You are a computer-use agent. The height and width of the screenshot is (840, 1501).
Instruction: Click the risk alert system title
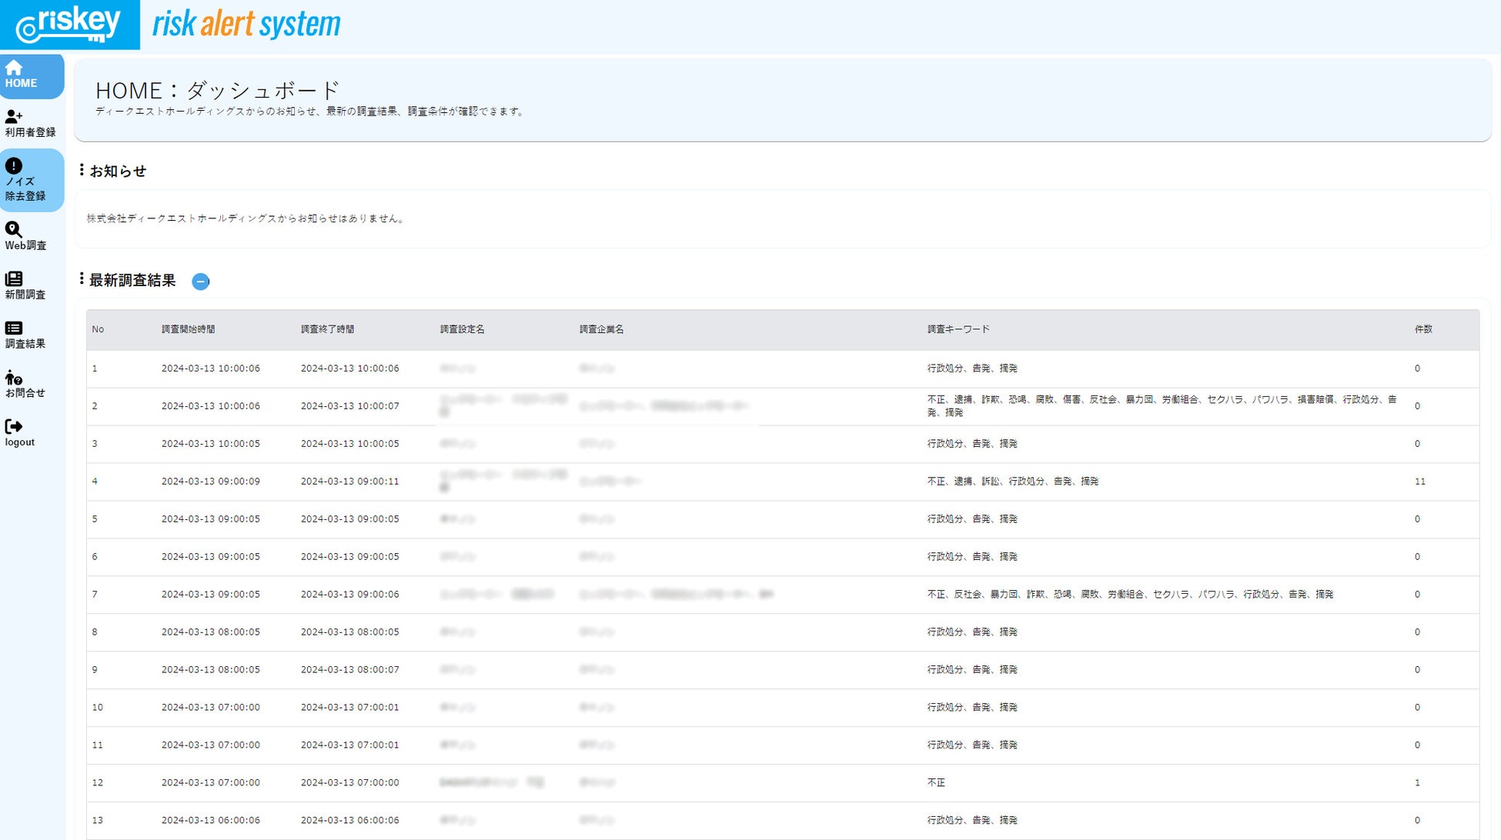click(246, 25)
